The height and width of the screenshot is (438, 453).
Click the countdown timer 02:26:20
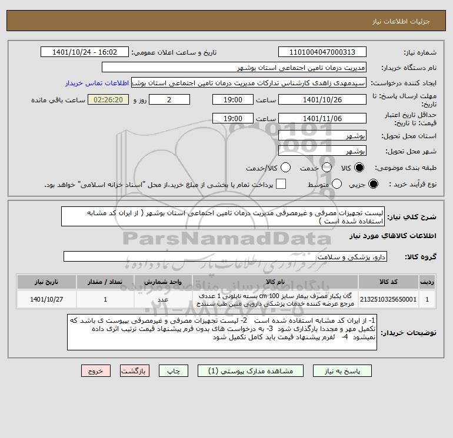click(108, 99)
